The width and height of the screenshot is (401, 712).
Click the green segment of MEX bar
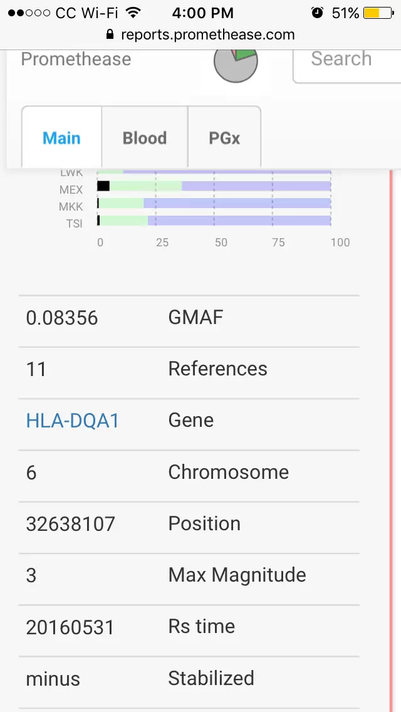(x=145, y=186)
